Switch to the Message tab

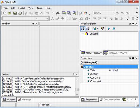[25, 100]
